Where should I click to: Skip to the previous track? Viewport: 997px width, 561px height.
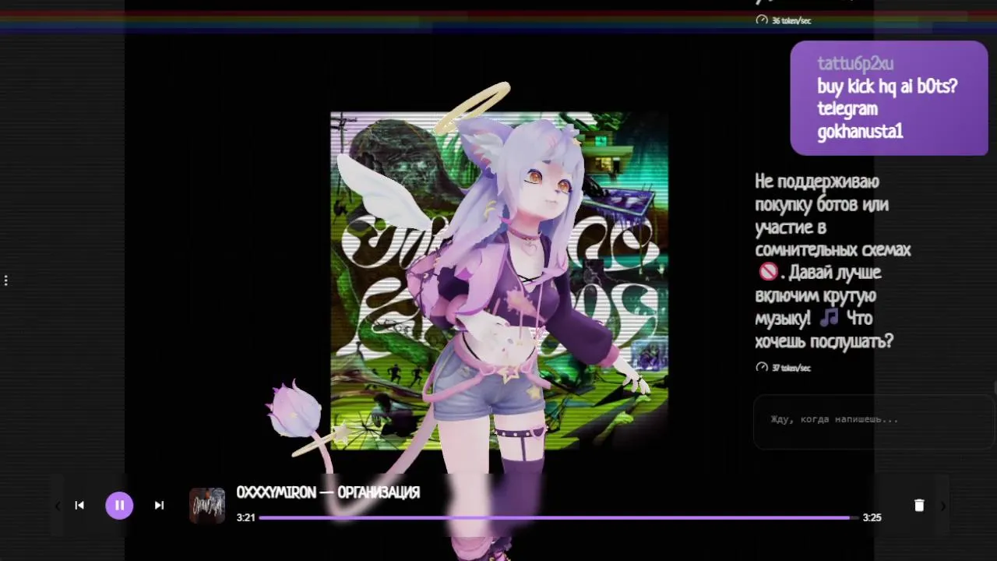[79, 505]
